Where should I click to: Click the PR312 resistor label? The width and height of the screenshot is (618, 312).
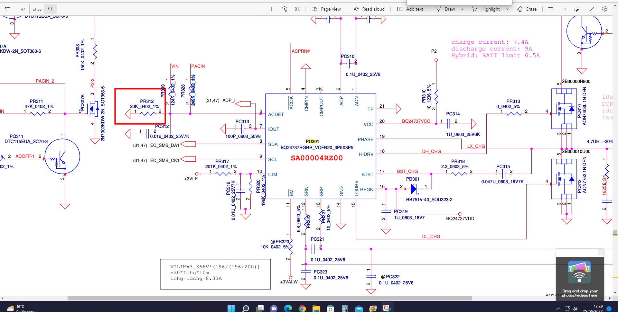147,101
